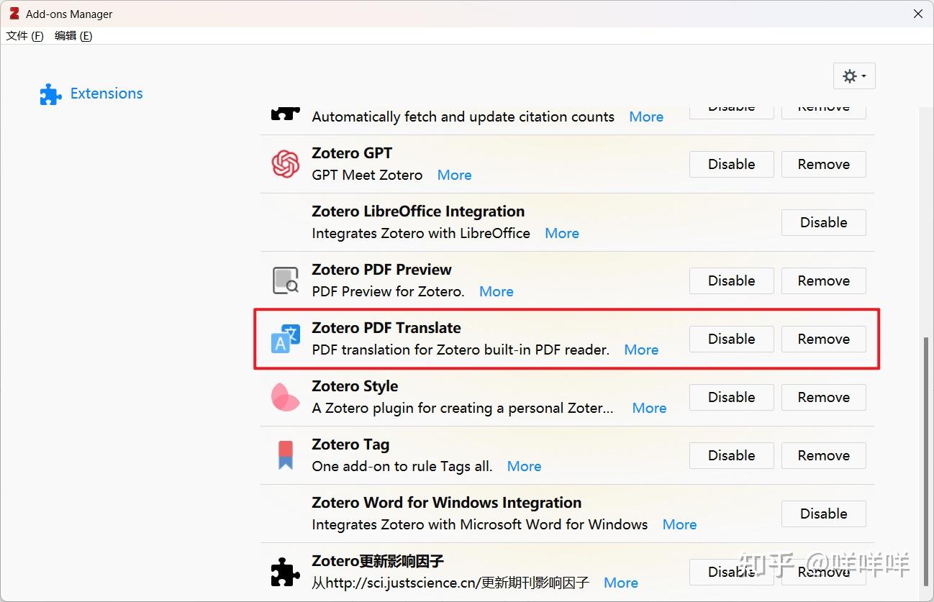Remove the Zotero Tag extension
The width and height of the screenshot is (934, 602).
824,455
